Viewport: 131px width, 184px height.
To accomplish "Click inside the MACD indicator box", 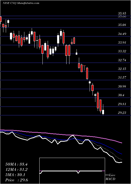I will pos(72,171).
